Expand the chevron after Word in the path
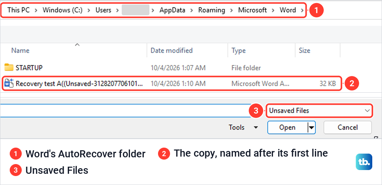Screen dimensions: 382x185 coord(302,10)
